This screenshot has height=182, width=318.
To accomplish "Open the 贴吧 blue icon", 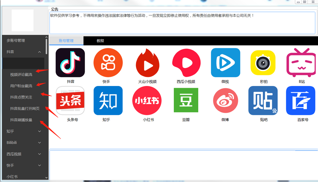I will 263,100.
